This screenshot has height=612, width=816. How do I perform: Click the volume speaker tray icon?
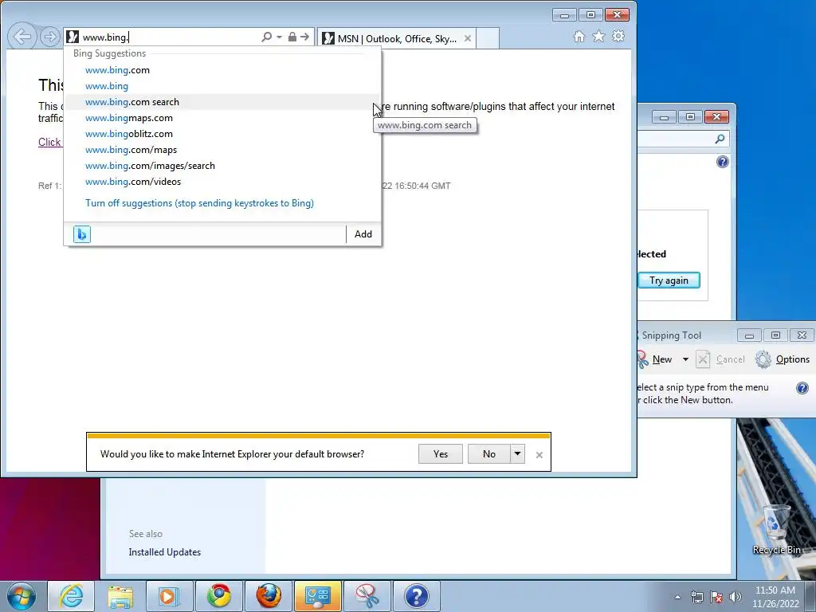pyautogui.click(x=736, y=597)
